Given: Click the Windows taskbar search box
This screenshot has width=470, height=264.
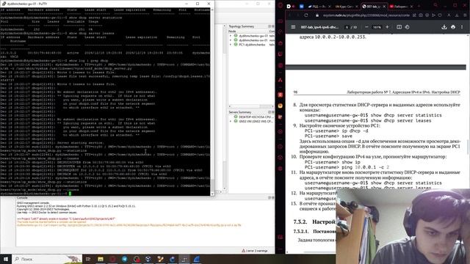Looking at the screenshot, I should click(x=47, y=259).
